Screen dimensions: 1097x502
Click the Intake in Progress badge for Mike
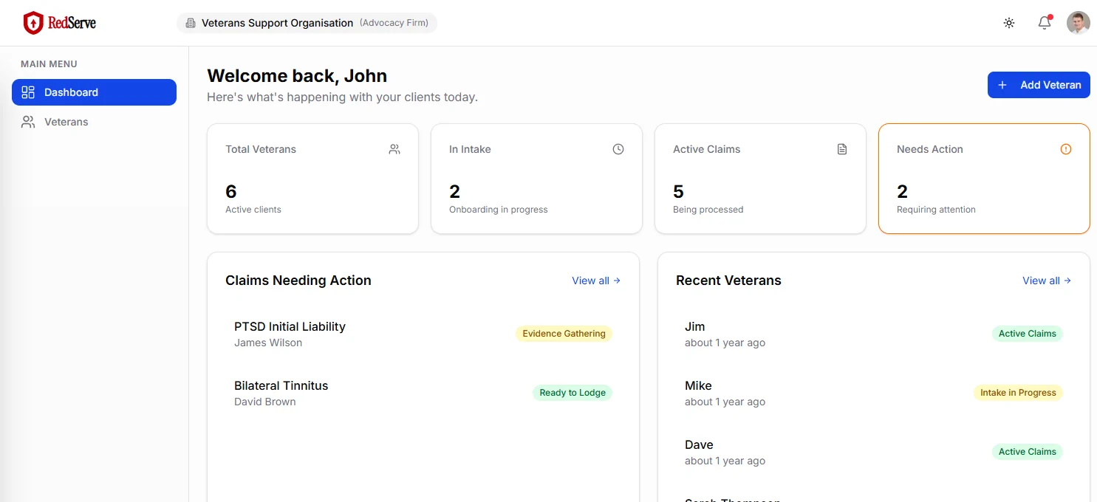click(1018, 393)
